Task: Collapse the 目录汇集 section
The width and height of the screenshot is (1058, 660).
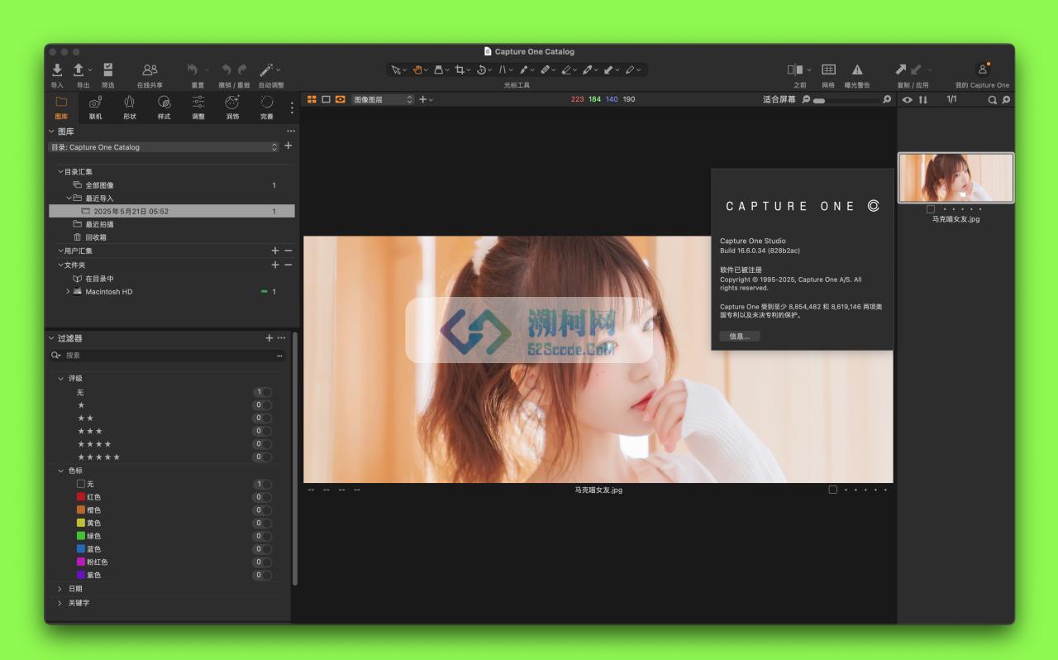Action: (60, 171)
